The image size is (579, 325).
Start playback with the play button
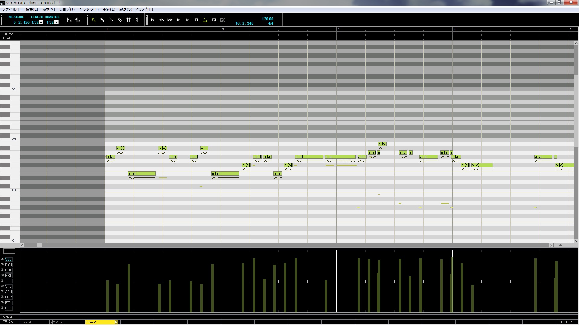pyautogui.click(x=188, y=20)
